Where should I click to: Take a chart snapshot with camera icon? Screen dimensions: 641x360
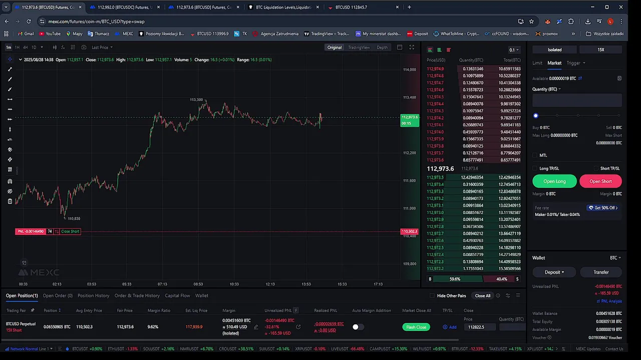[x=84, y=47]
